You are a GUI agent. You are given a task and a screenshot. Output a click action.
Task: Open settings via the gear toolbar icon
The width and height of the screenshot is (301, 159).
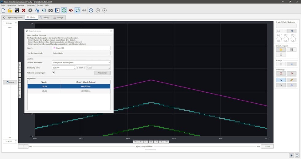pyautogui.click(x=30, y=10)
